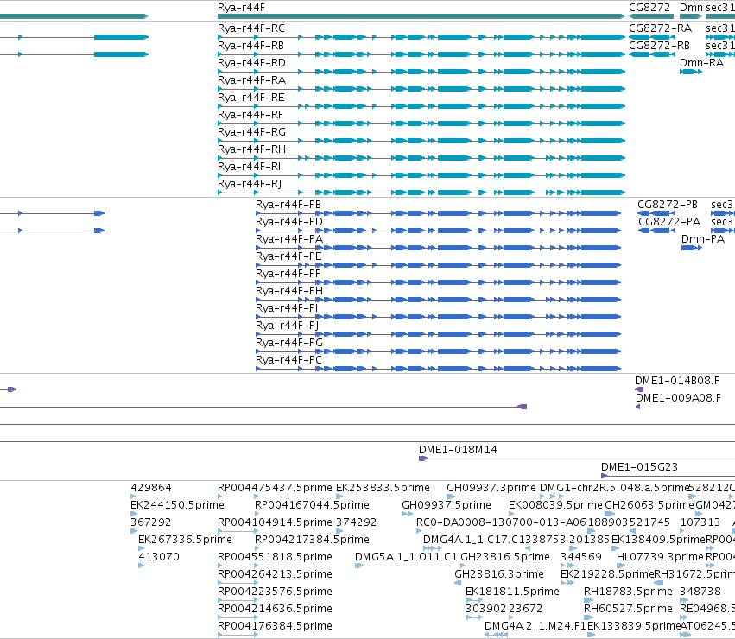Image resolution: width=735 pixels, height=639 pixels.
Task: Click EST RP004104914.5prime
Action: (275, 523)
